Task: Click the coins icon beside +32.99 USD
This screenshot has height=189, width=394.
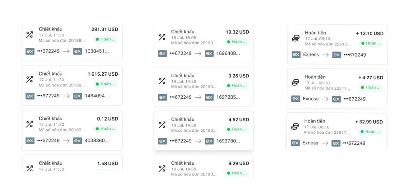Action: coord(295,126)
